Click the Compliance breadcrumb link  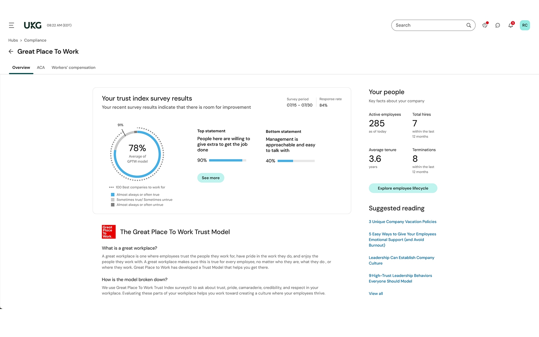coord(35,40)
